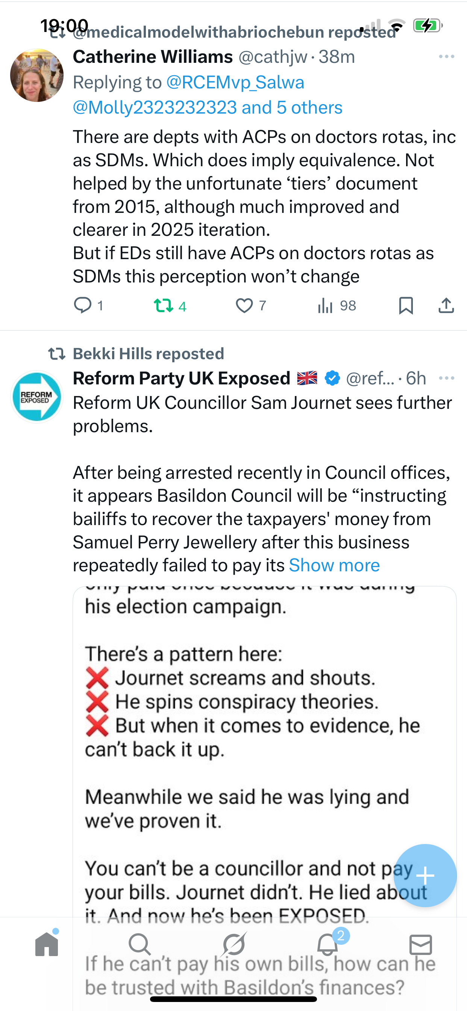This screenshot has width=467, height=1011.
Task: View analytics showing 98 views
Action: click(325, 305)
